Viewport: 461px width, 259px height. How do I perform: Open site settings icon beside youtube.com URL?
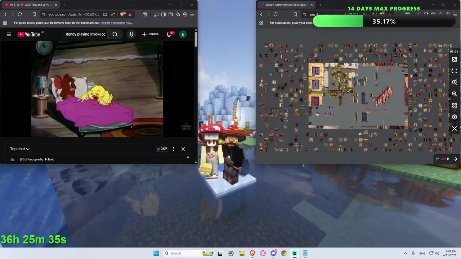[x=44, y=14]
